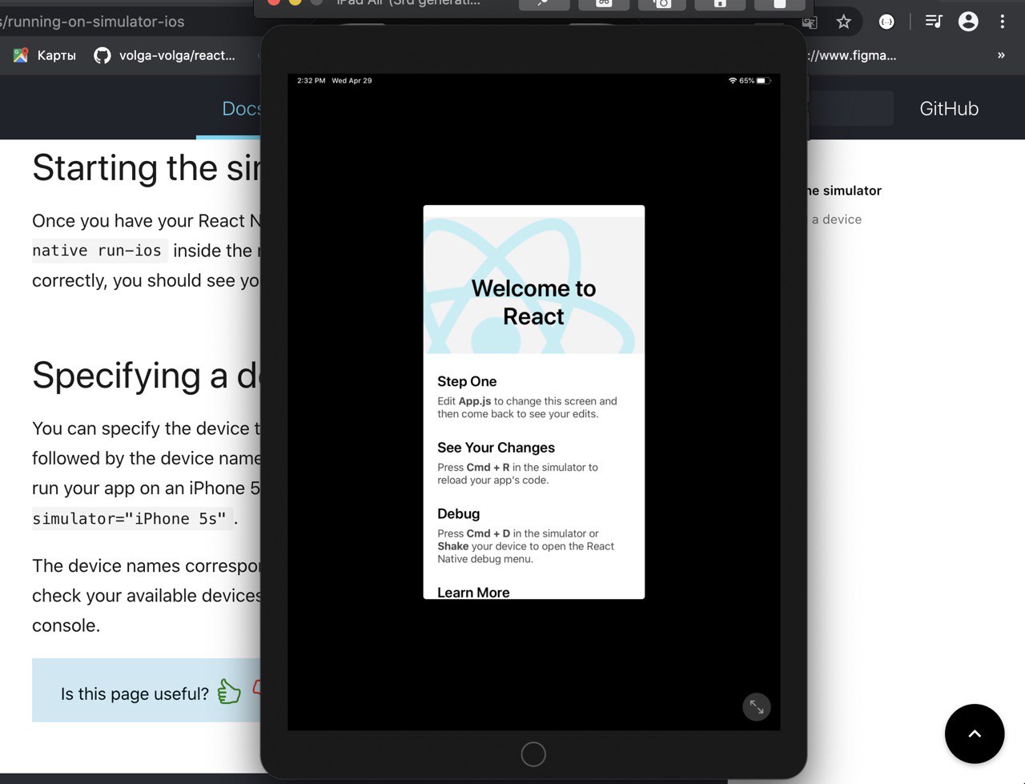The image size is (1025, 784).
Task: Click the 'Welcome to React' header
Action: pyautogui.click(x=533, y=302)
